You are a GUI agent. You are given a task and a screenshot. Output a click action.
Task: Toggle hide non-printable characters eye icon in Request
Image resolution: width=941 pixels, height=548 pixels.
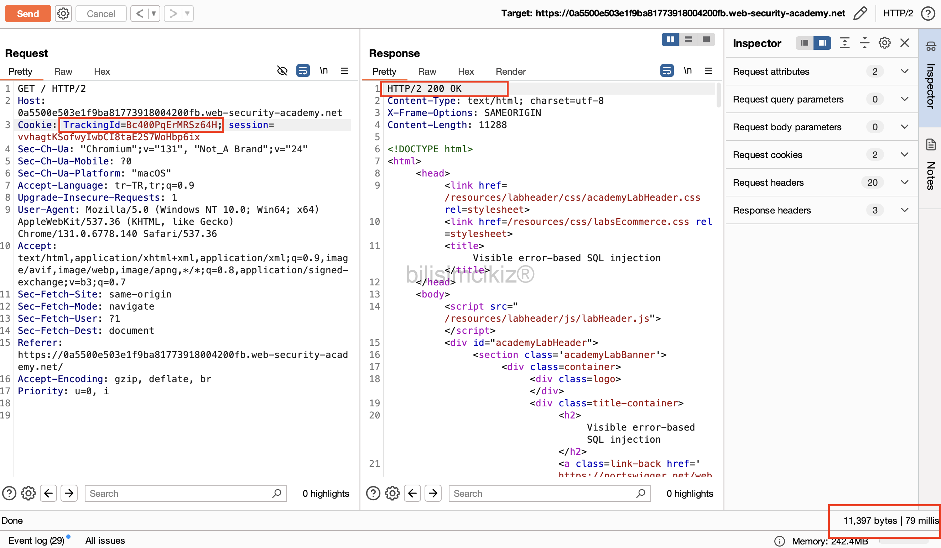[x=282, y=70]
